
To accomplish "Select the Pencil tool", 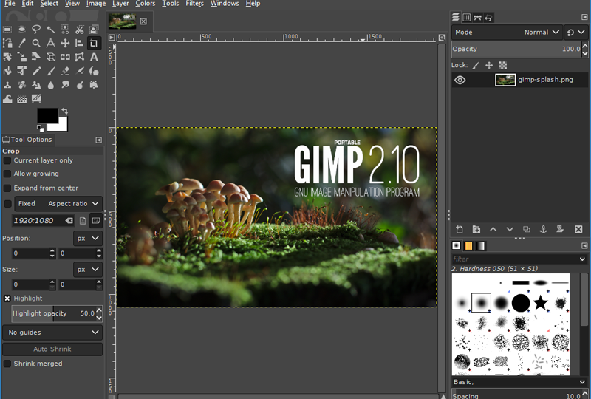I will click(36, 71).
